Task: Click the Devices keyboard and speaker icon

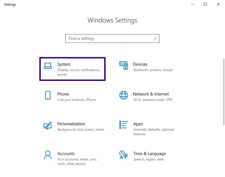Action: click(x=124, y=65)
